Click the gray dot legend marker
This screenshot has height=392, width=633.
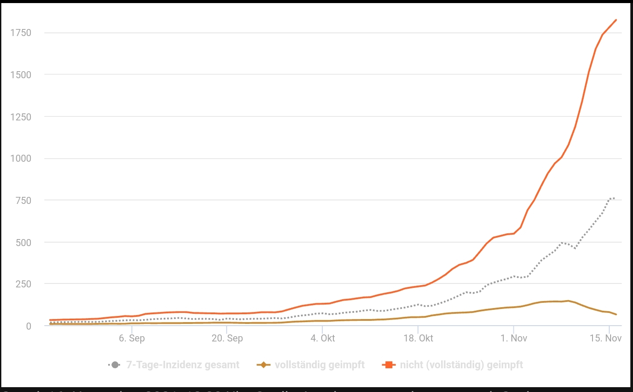coord(115,365)
